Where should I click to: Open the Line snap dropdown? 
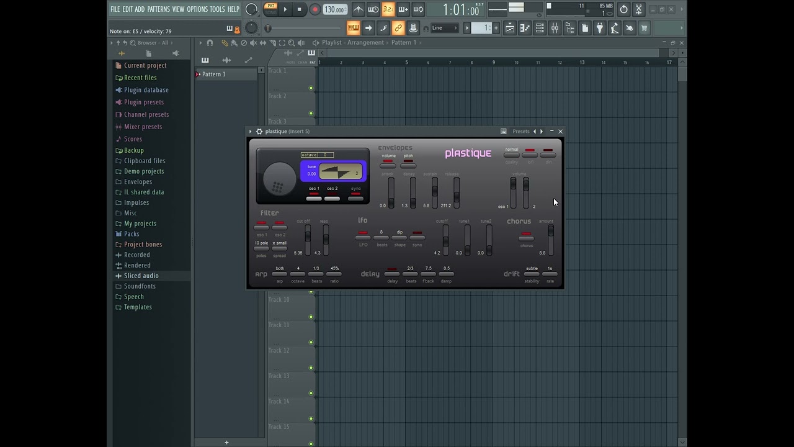444,28
